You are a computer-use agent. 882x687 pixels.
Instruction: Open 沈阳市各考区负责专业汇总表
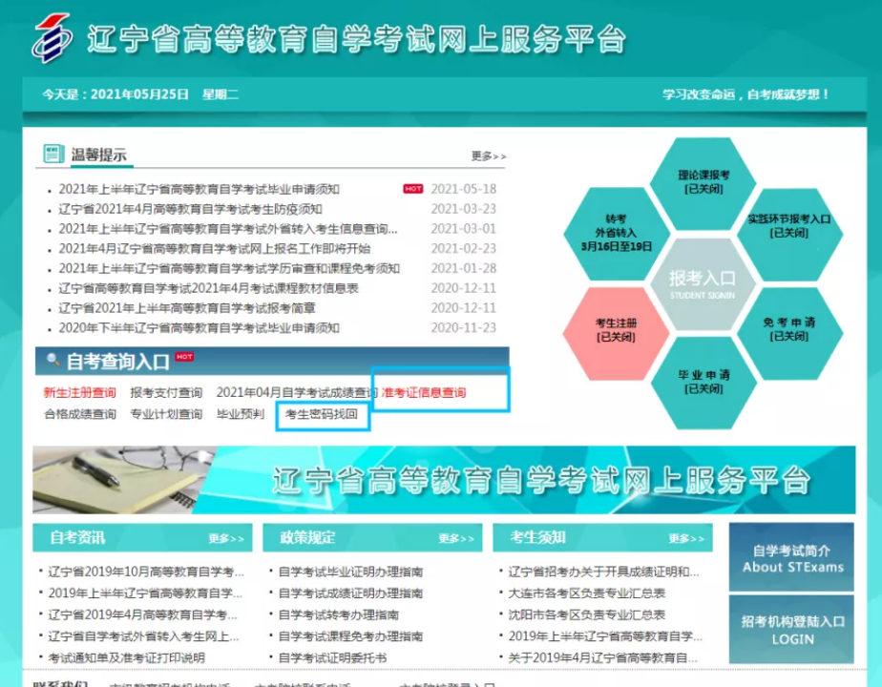coord(587,614)
